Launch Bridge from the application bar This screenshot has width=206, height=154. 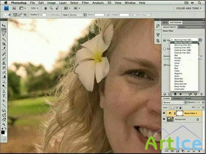point(14,8)
